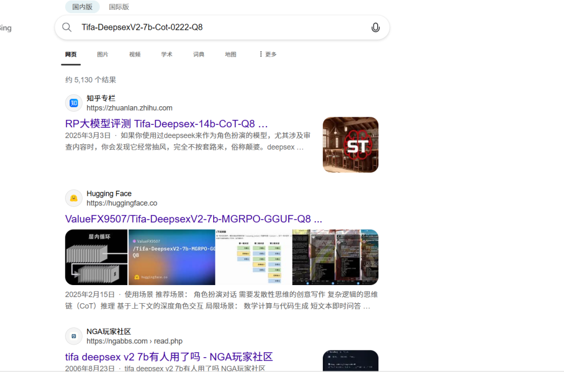Open the ValueFX9507 Tifa-DeepsexV2-7b-MGRPO result link
The width and height of the screenshot is (564, 372).
click(x=193, y=219)
